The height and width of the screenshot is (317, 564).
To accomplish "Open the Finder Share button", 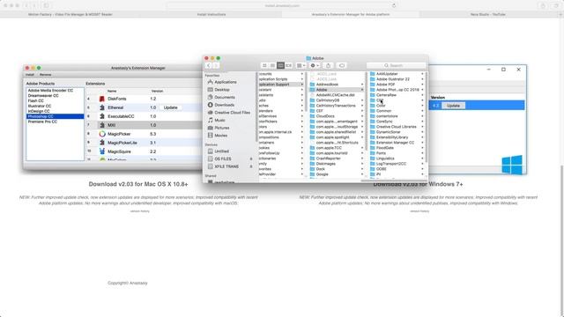I will 328,65.
